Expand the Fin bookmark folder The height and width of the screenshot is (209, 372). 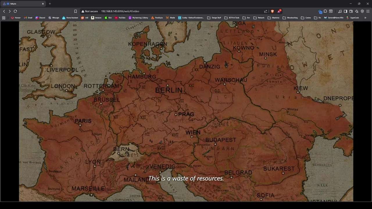317,18
